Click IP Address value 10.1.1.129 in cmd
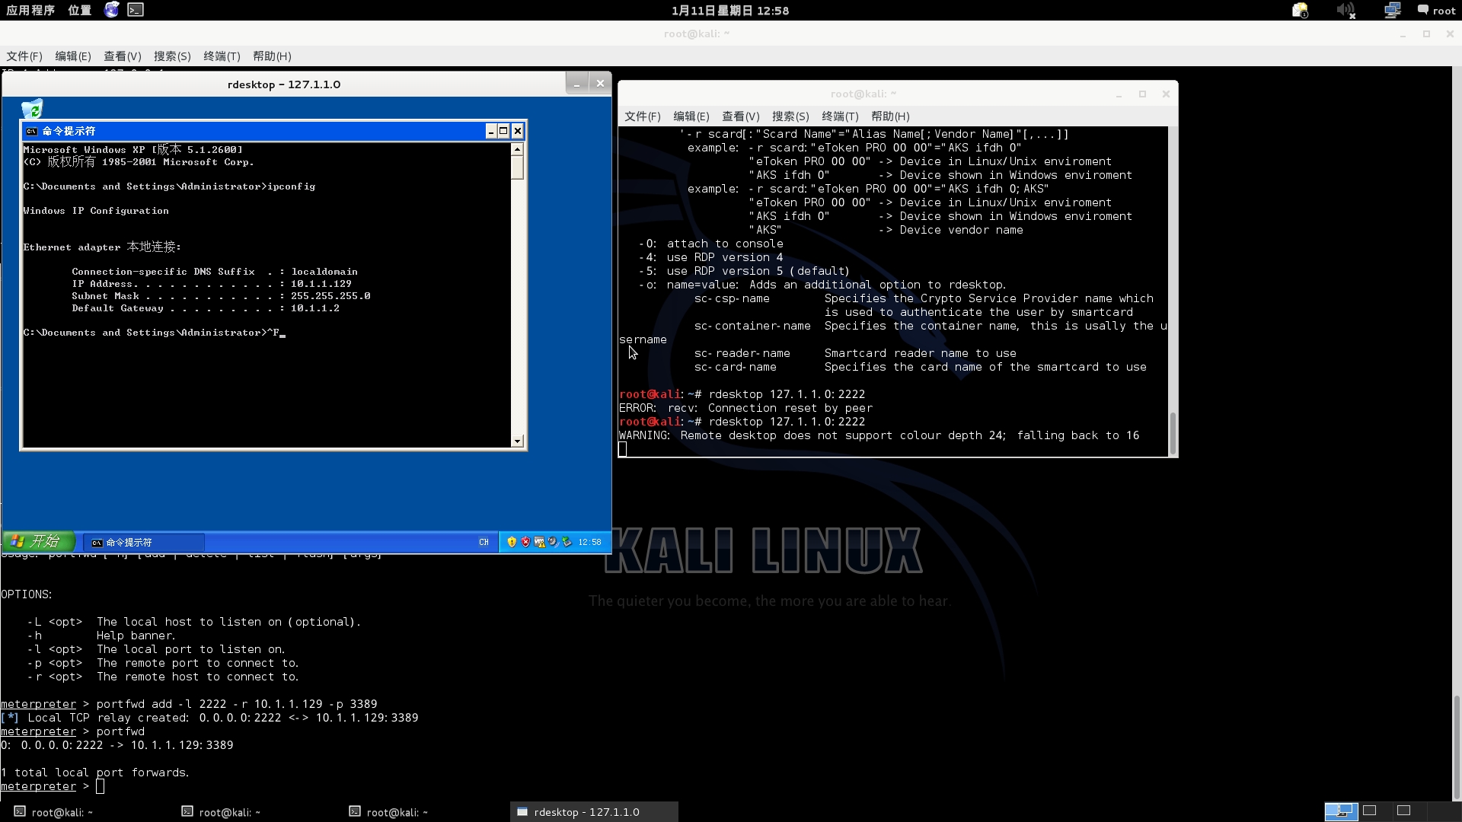The height and width of the screenshot is (822, 1462). click(321, 284)
